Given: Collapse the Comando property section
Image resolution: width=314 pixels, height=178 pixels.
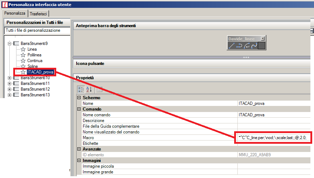Looking at the screenshot, I should (x=79, y=109).
